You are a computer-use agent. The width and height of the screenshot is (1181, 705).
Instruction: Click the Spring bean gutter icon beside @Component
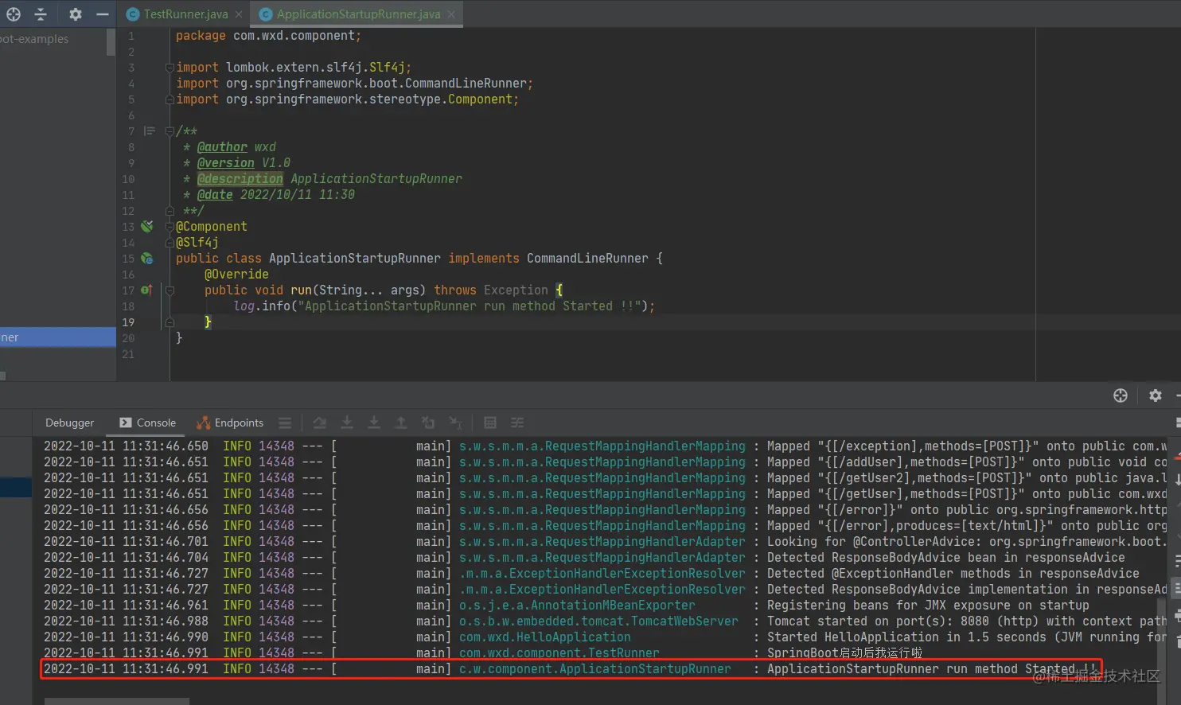[147, 227]
